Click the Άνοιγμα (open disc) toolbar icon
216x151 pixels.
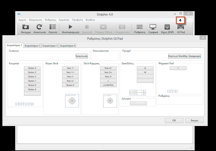click(26, 27)
